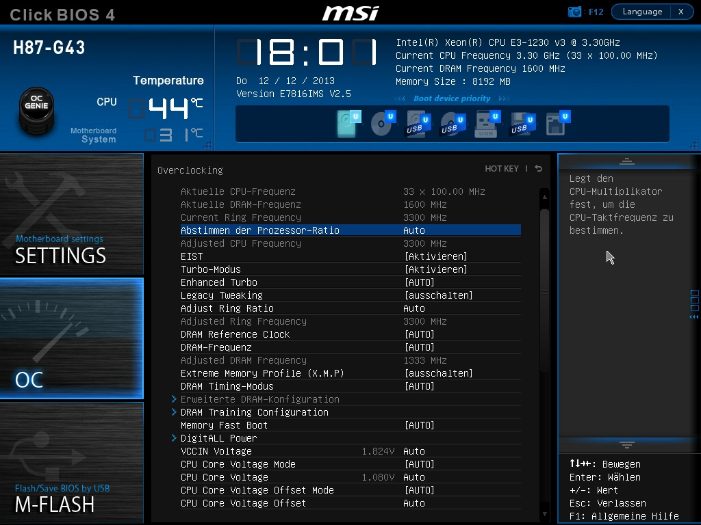The height and width of the screenshot is (525, 701).
Task: Click the back arrow next to HOT KEY
Action: [x=539, y=168]
